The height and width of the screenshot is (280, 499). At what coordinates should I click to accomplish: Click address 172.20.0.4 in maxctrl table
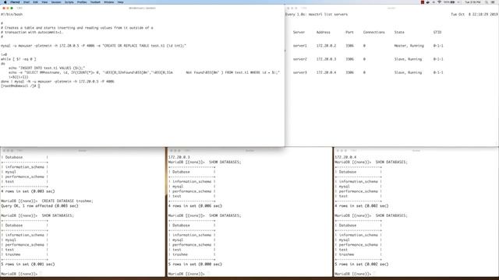[326, 72]
